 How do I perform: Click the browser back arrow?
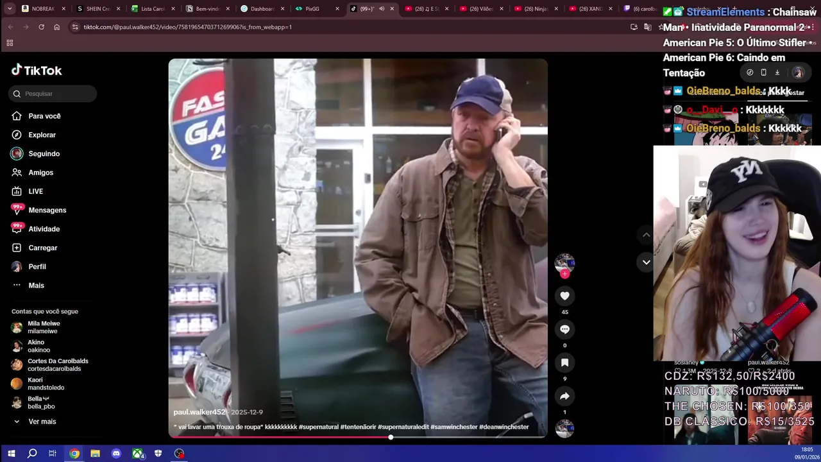pos(11,27)
